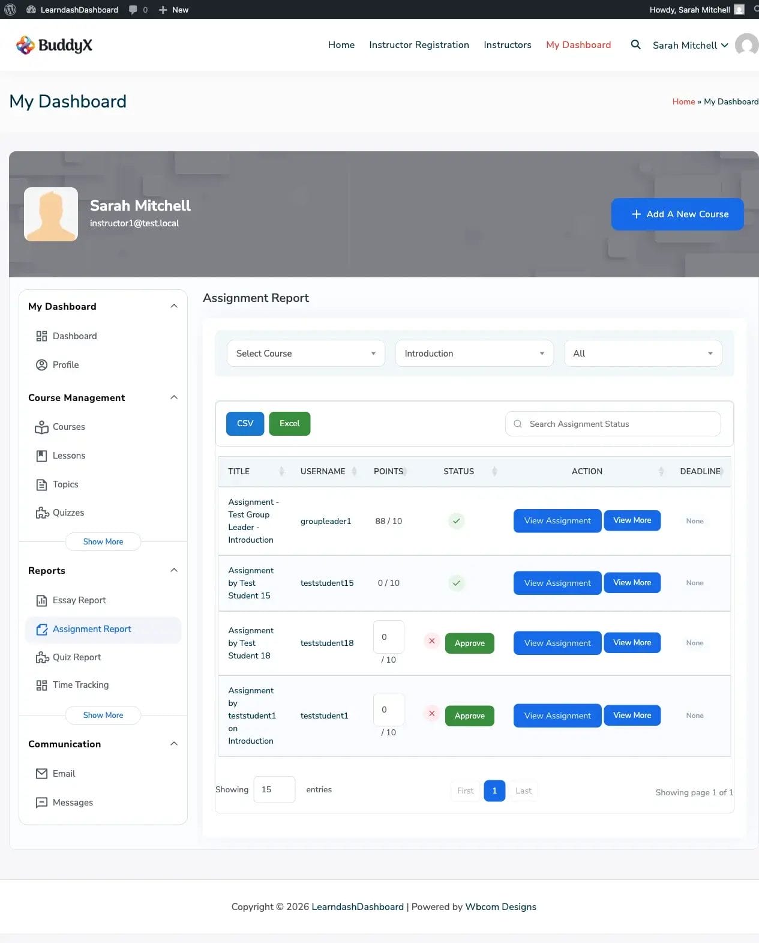Open the header search magnifier icon
Screen dimensions: 759x943
[x=635, y=44]
